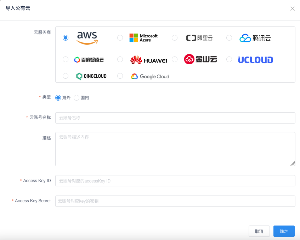Click the 确定 confirm button
300x240 pixels.
click(284, 231)
